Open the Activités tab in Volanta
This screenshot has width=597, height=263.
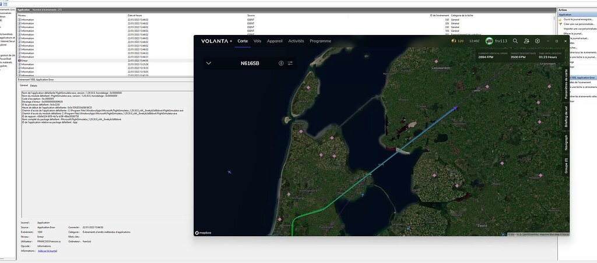pos(296,41)
